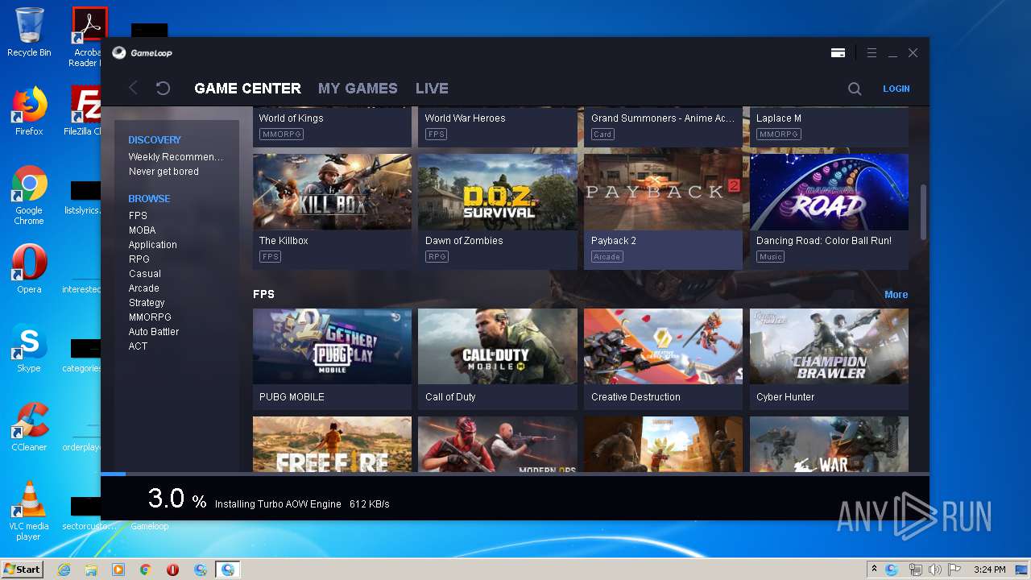Click the Windows Start button

(22, 569)
